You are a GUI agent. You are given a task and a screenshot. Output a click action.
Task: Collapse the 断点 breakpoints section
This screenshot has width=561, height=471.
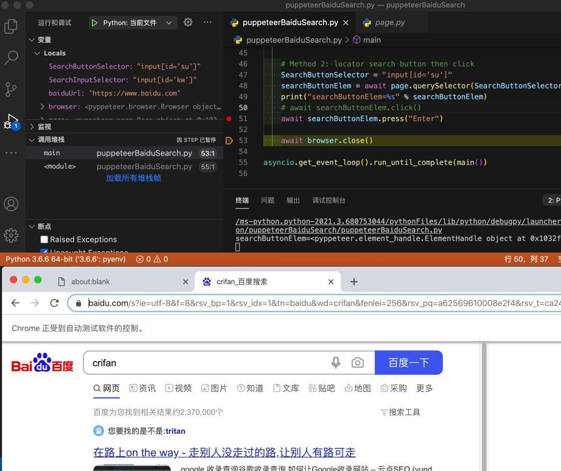point(32,226)
